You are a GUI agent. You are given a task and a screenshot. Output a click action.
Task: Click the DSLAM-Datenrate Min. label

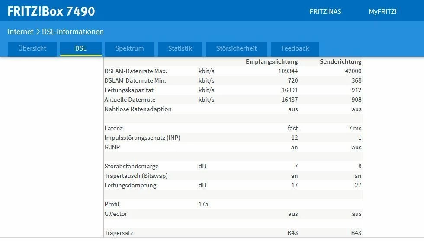[x=135, y=80]
